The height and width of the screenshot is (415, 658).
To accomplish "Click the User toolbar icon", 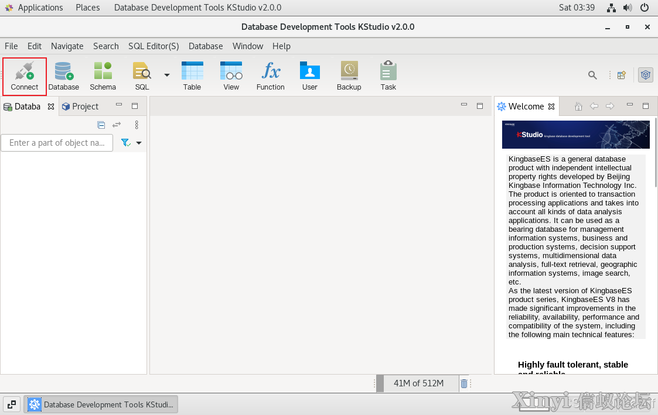I will 310,76.
